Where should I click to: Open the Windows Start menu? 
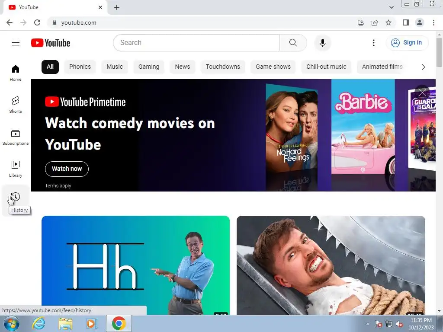coord(12,323)
